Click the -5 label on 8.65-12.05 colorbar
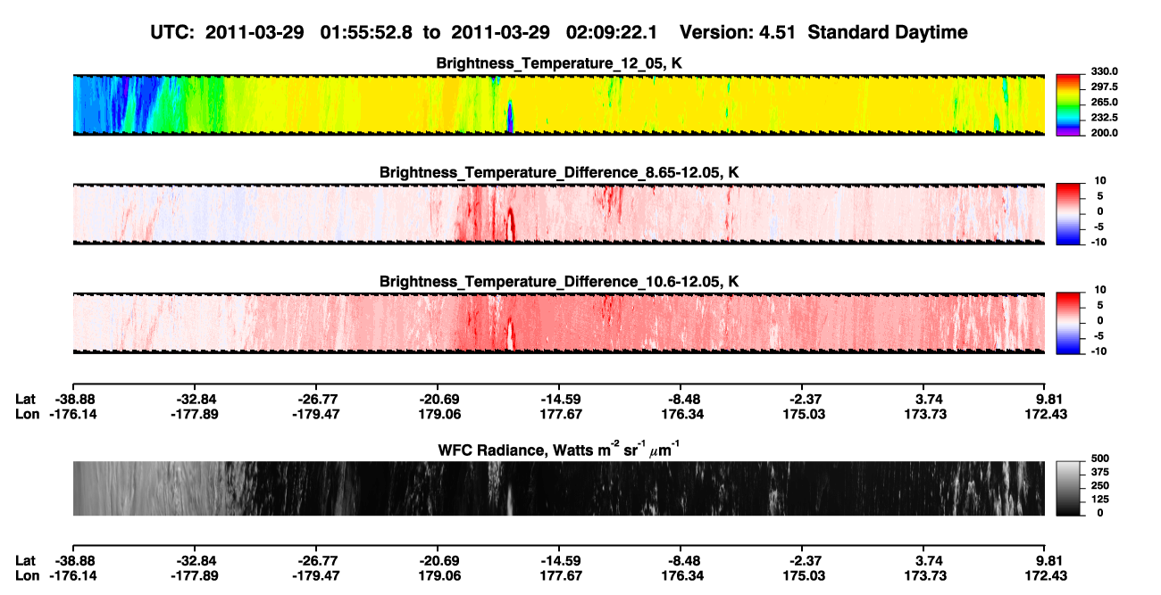 coord(1097,227)
